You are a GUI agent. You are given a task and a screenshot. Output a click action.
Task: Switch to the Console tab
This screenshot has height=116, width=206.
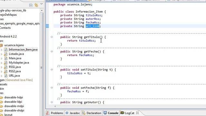click(x=111, y=113)
